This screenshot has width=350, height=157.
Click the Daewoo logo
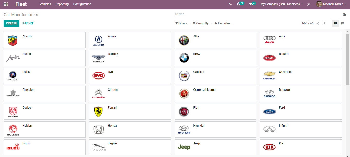pos(270,94)
